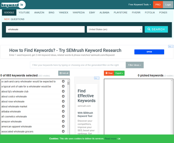Viewport: 174px width, 143px height.
Task: Choose the FOTOLIA tab
Action: 150,12
